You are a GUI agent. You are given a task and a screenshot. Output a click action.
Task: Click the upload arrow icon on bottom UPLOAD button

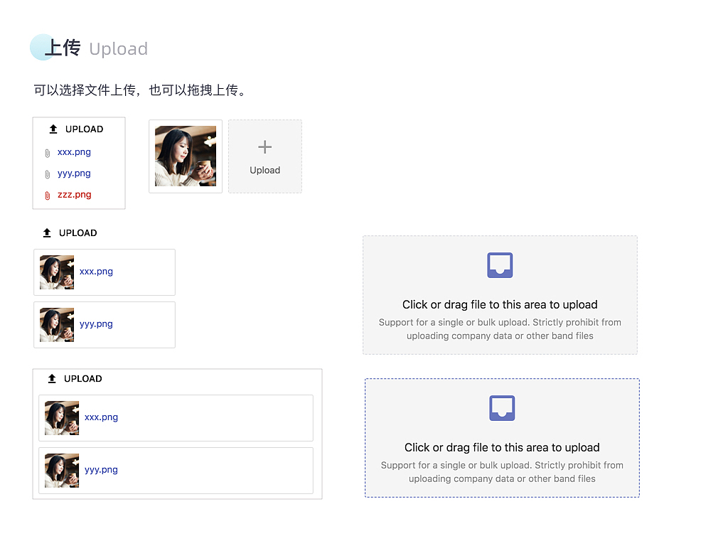pos(53,378)
